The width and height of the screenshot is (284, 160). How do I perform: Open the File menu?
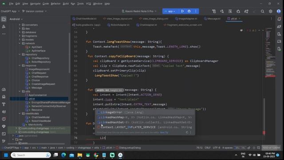coord(11,4)
